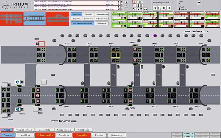Viewport: 221px width, 138px height.
Task: Click Všetko do manuálu button
Action: click(102, 19)
